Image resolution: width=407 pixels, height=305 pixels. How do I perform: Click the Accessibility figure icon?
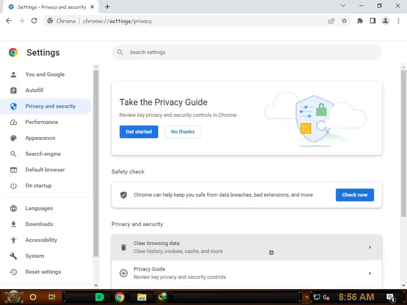click(x=14, y=240)
